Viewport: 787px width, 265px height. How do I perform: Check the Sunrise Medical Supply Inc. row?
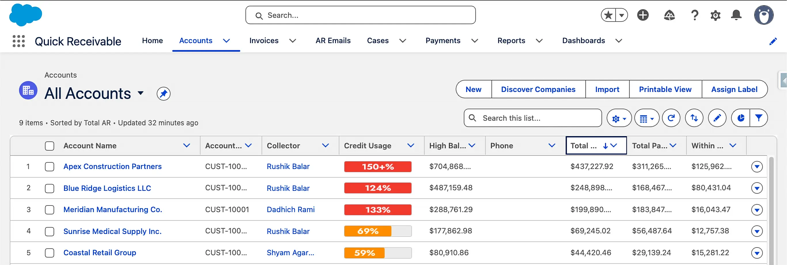tap(50, 231)
